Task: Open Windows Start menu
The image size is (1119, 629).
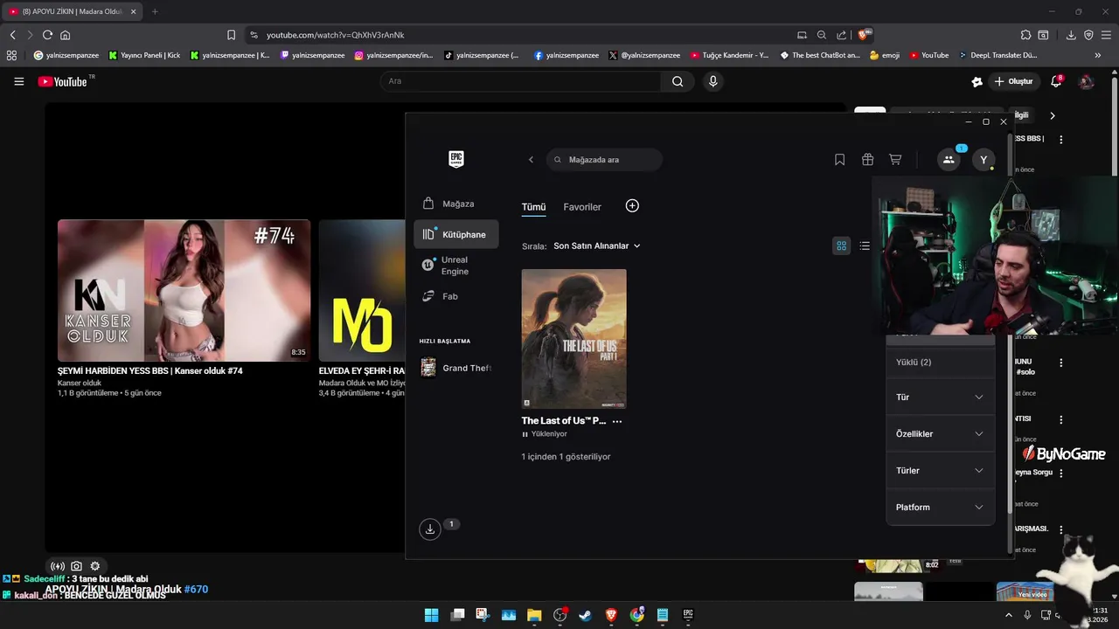Action: pyautogui.click(x=431, y=615)
